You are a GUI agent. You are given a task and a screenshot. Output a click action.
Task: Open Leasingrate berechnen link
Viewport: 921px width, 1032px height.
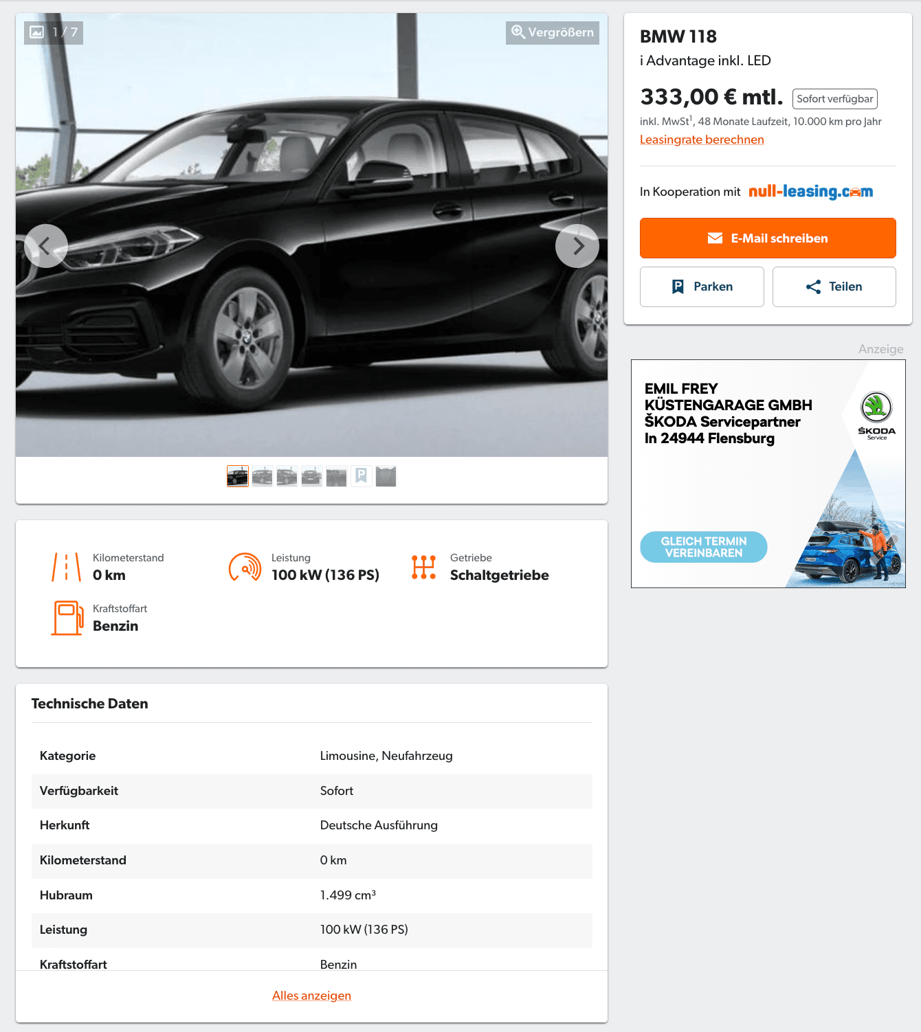[x=702, y=139]
